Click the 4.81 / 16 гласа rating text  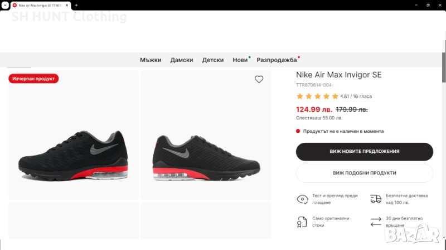tap(356, 96)
